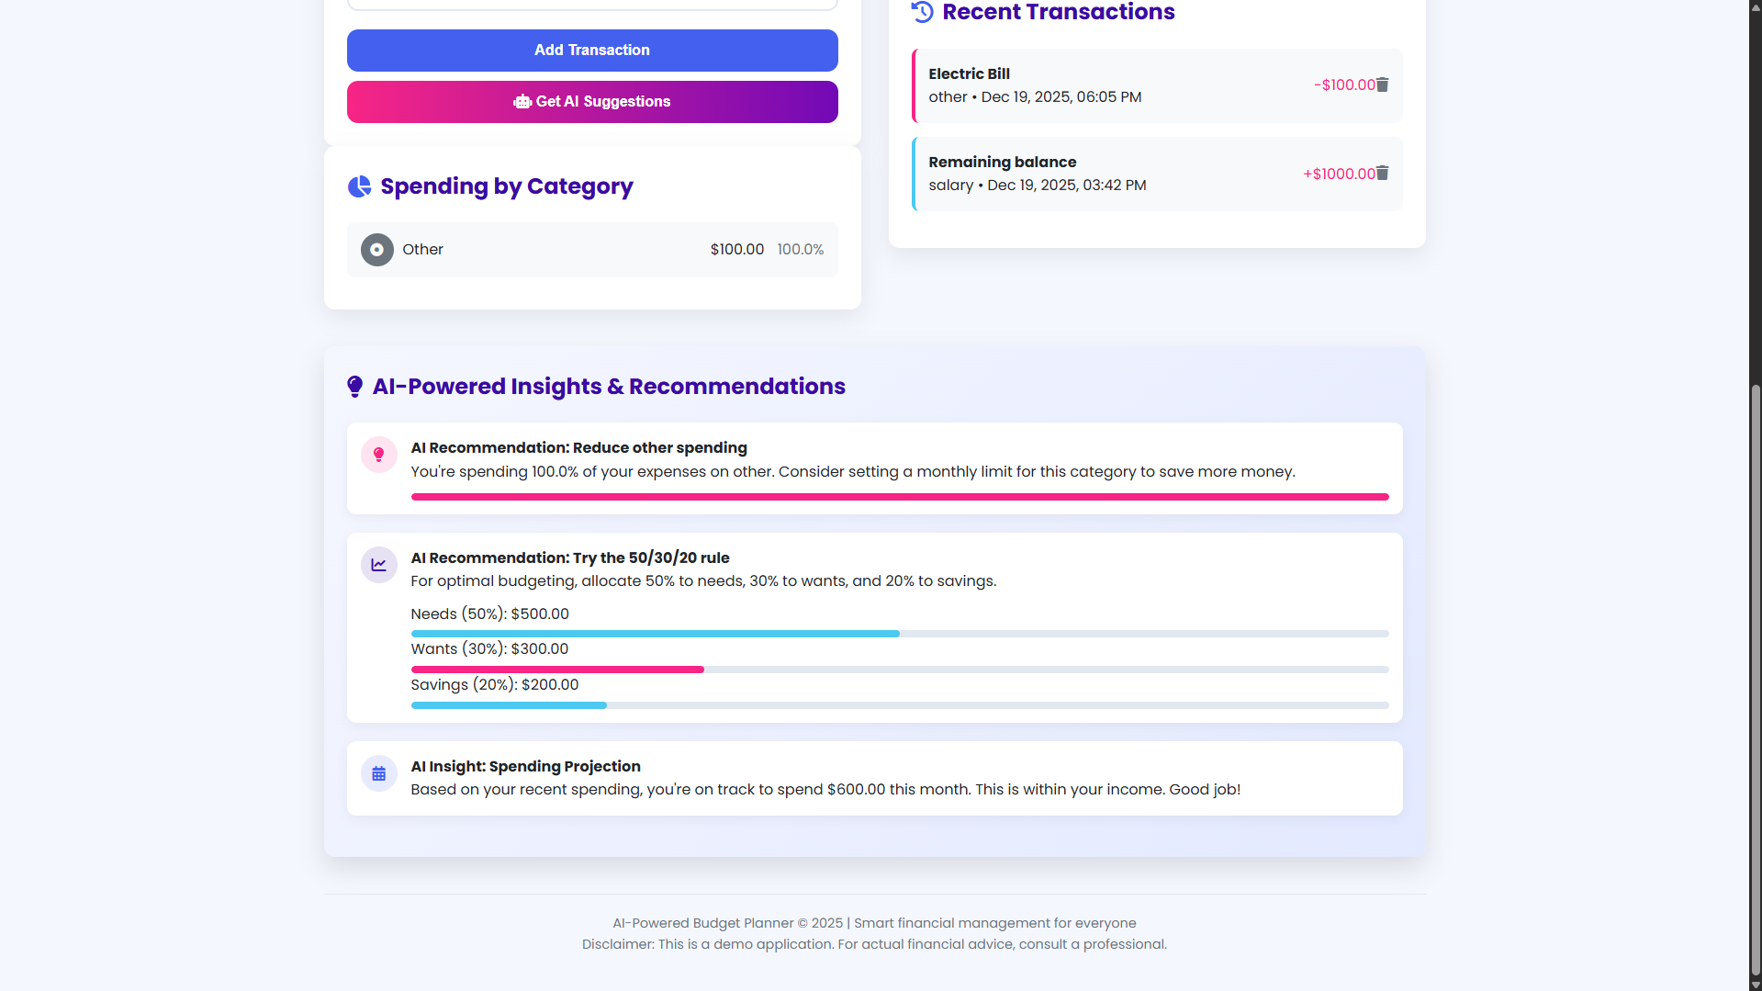Click the 50/30/20 rule chart icon
This screenshot has height=991, width=1762.
pyautogui.click(x=378, y=565)
